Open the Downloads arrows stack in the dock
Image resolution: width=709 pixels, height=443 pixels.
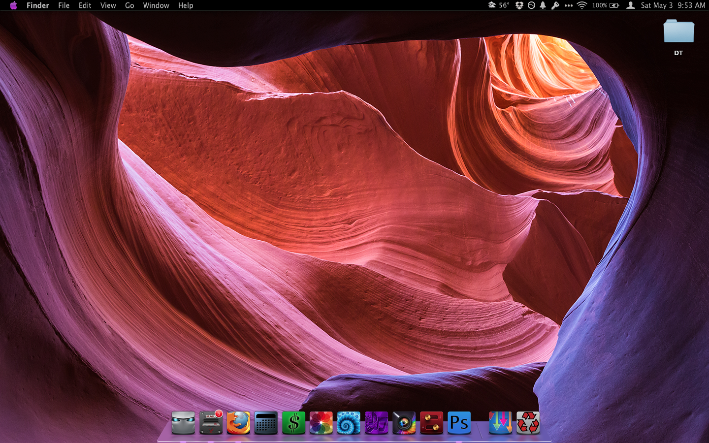point(500,423)
